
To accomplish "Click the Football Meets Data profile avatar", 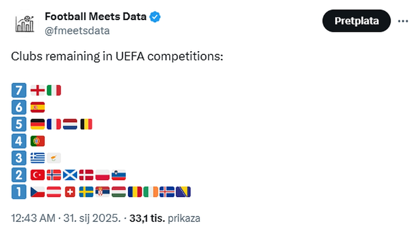I will click(x=23, y=23).
